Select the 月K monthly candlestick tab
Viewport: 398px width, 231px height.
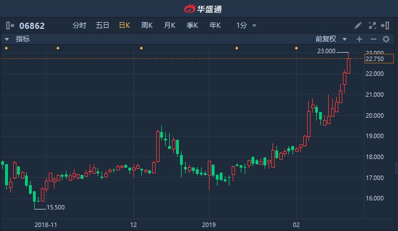pyautogui.click(x=170, y=25)
